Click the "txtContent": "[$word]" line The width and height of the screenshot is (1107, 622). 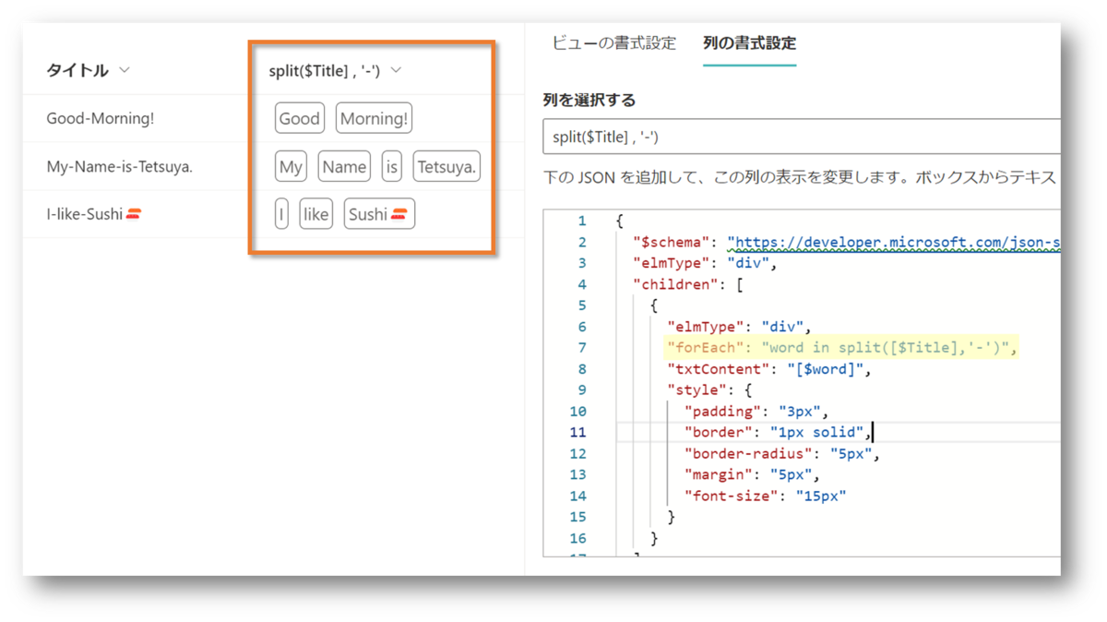(769, 369)
